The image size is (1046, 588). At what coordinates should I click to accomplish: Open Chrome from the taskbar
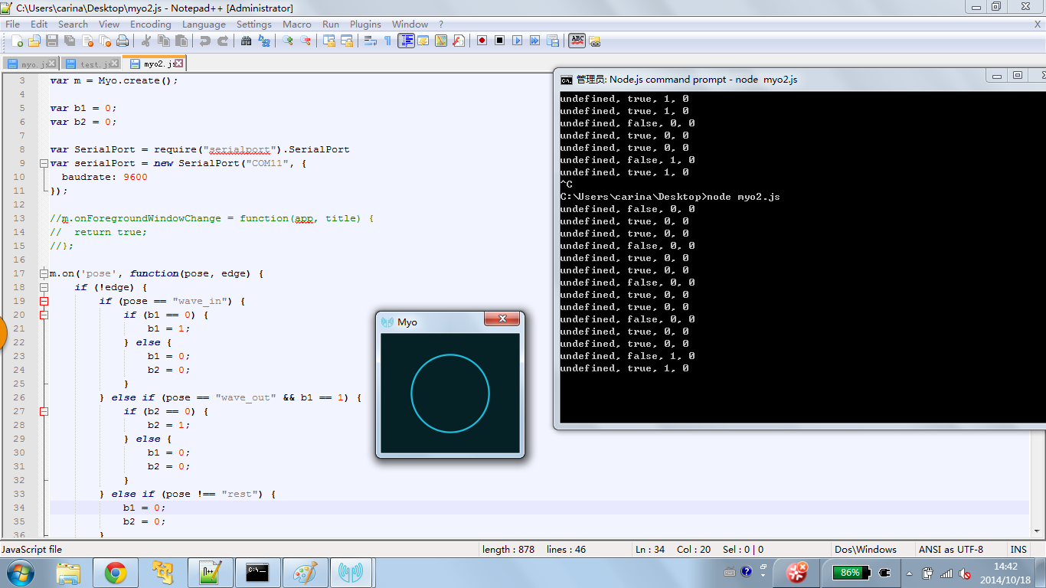(x=116, y=572)
